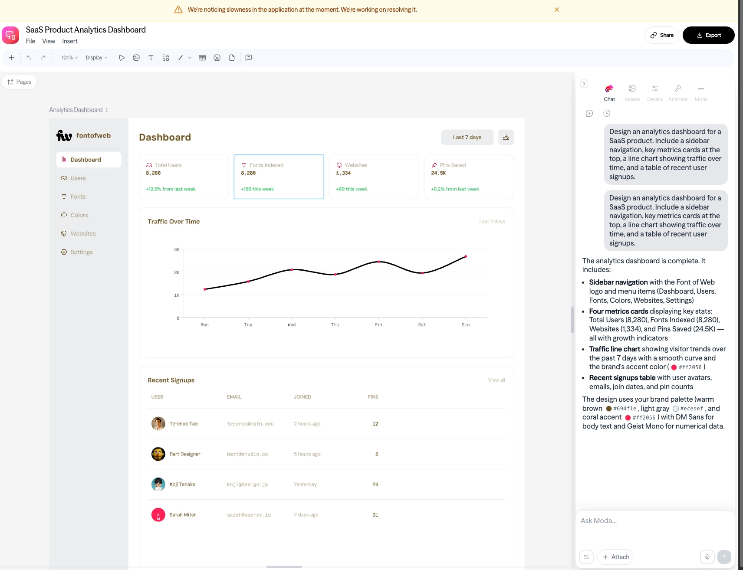The width and height of the screenshot is (743, 570).
Task: Open the View menu
Action: click(x=49, y=41)
